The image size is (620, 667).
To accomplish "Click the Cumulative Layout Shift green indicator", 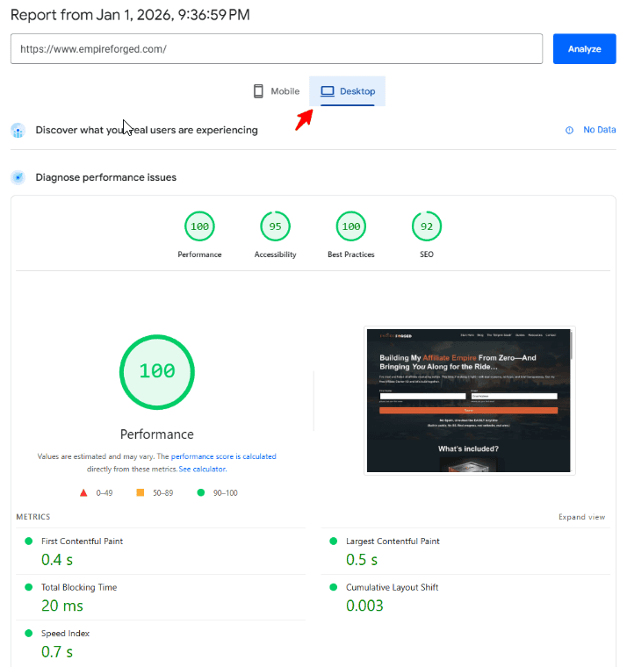I will point(334,587).
